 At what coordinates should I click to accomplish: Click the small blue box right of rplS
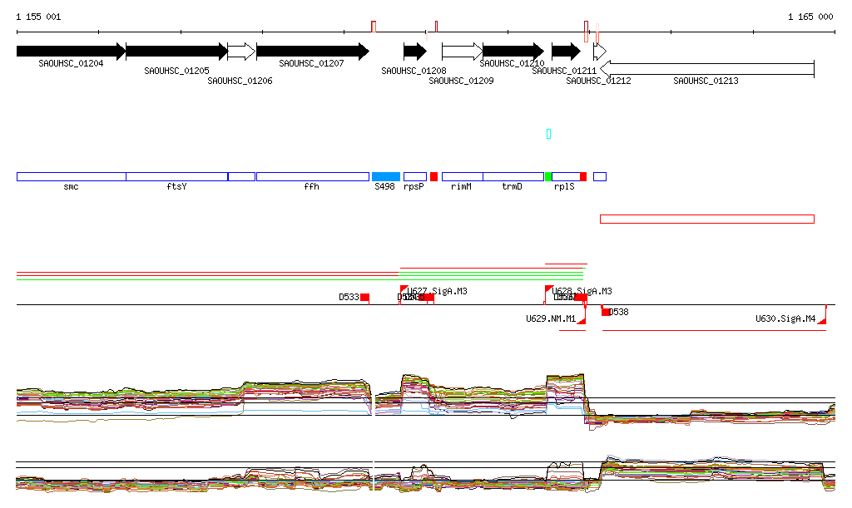(x=600, y=176)
